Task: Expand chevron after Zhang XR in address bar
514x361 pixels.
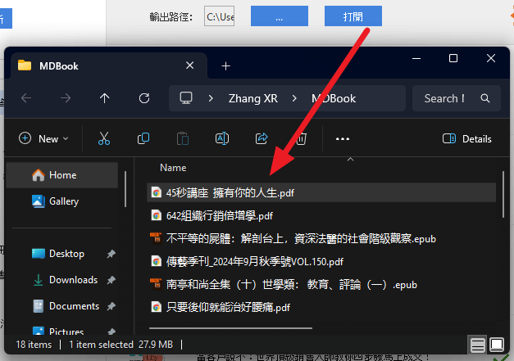Action: (x=294, y=98)
